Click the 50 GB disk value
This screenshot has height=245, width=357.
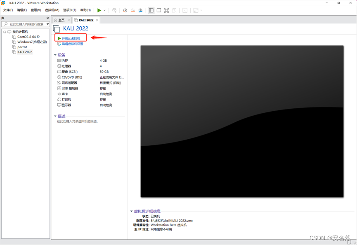click(x=104, y=72)
